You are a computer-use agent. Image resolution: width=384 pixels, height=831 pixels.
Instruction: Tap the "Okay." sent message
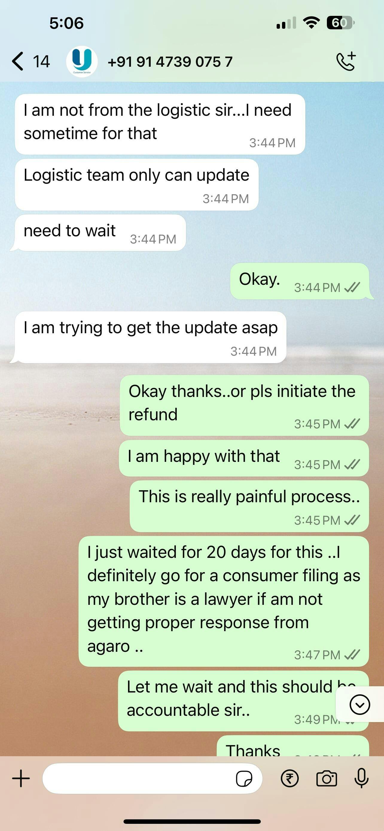point(300,281)
